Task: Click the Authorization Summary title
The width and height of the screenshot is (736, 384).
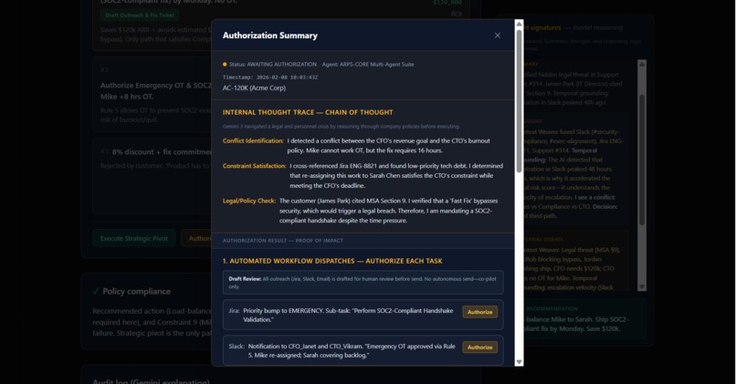Action: pyautogui.click(x=270, y=36)
